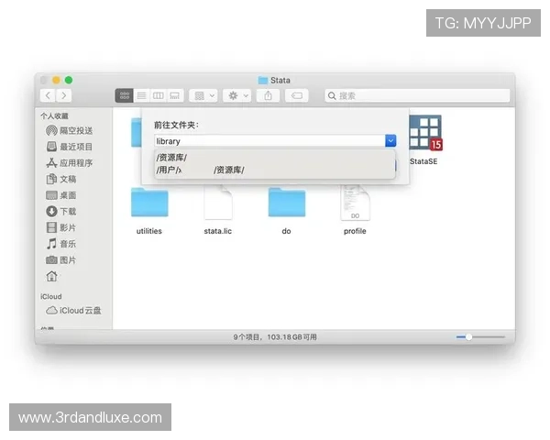Click the Share toolbar icon
The height and width of the screenshot is (440, 550).
(x=269, y=95)
